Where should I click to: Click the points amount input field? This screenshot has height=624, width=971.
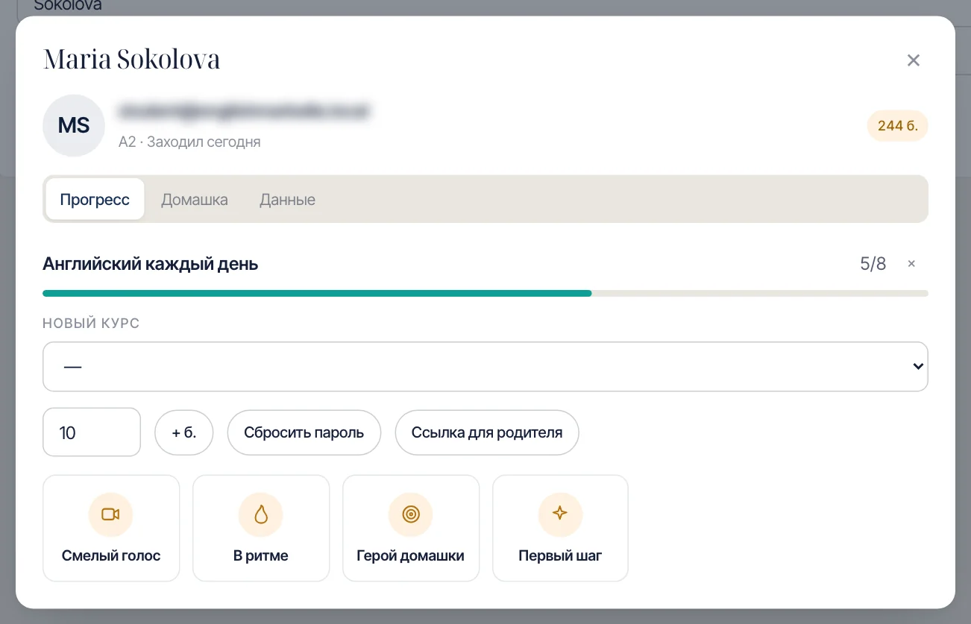pyautogui.click(x=92, y=432)
